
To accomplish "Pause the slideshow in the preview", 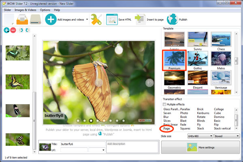I will pyautogui.click(x=98, y=82).
